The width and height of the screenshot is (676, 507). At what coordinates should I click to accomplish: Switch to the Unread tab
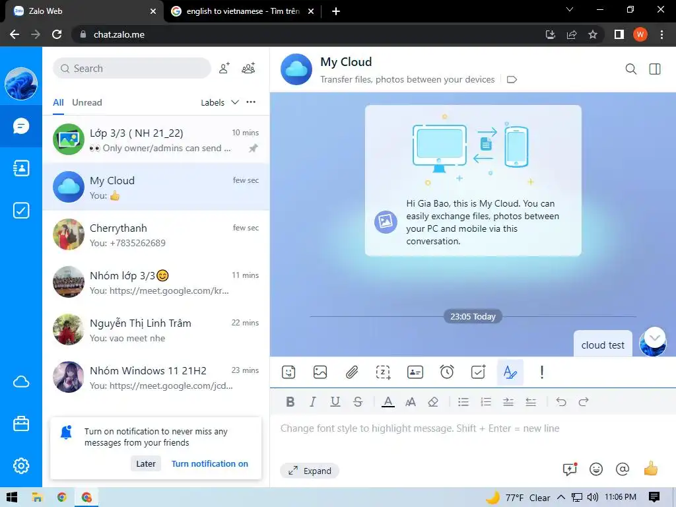pyautogui.click(x=87, y=102)
